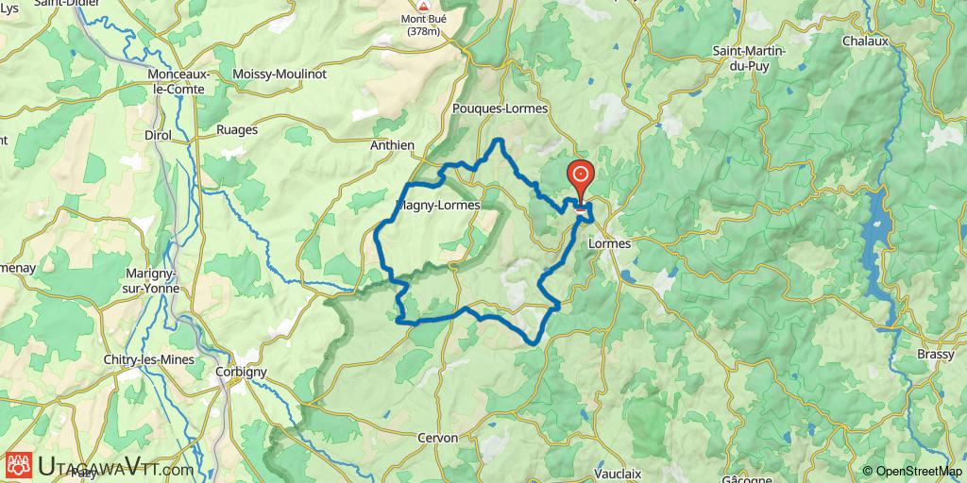Open the OpenStreetMap attribution link
967x483 pixels.
tap(915, 471)
